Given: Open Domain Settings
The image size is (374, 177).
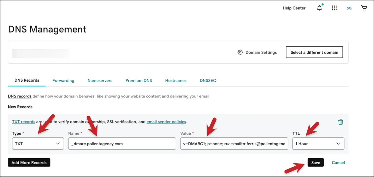Looking at the screenshot, I should (257, 52).
